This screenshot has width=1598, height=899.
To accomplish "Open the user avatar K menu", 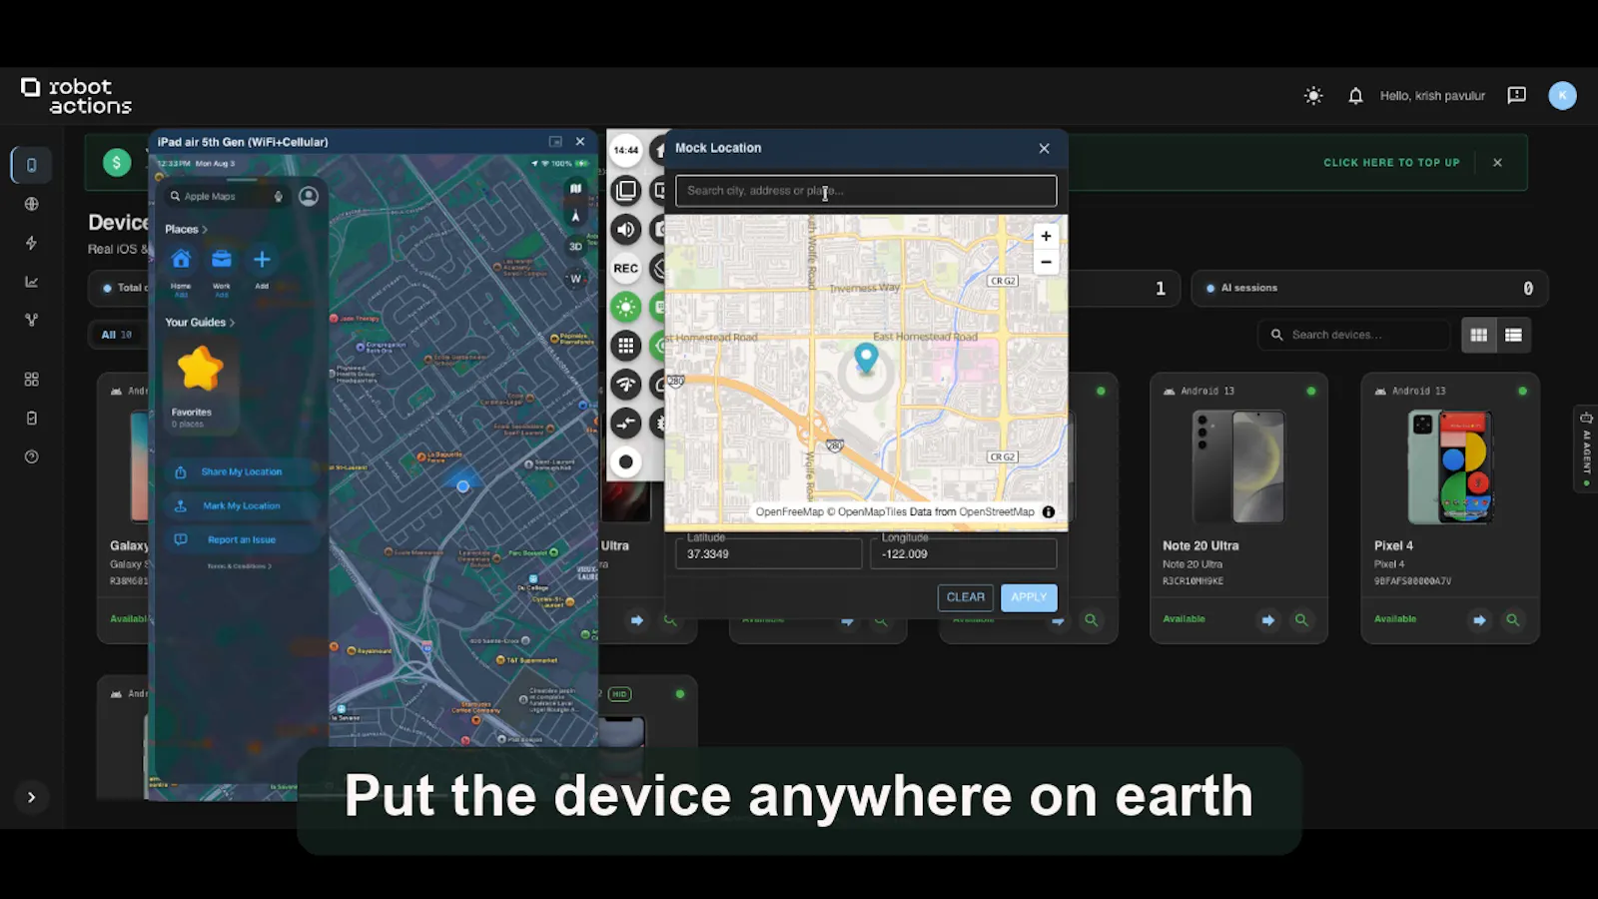I will point(1562,95).
